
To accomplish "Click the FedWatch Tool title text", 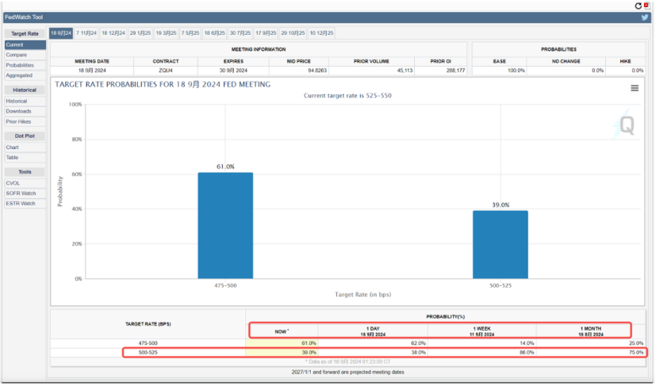I will click(24, 17).
